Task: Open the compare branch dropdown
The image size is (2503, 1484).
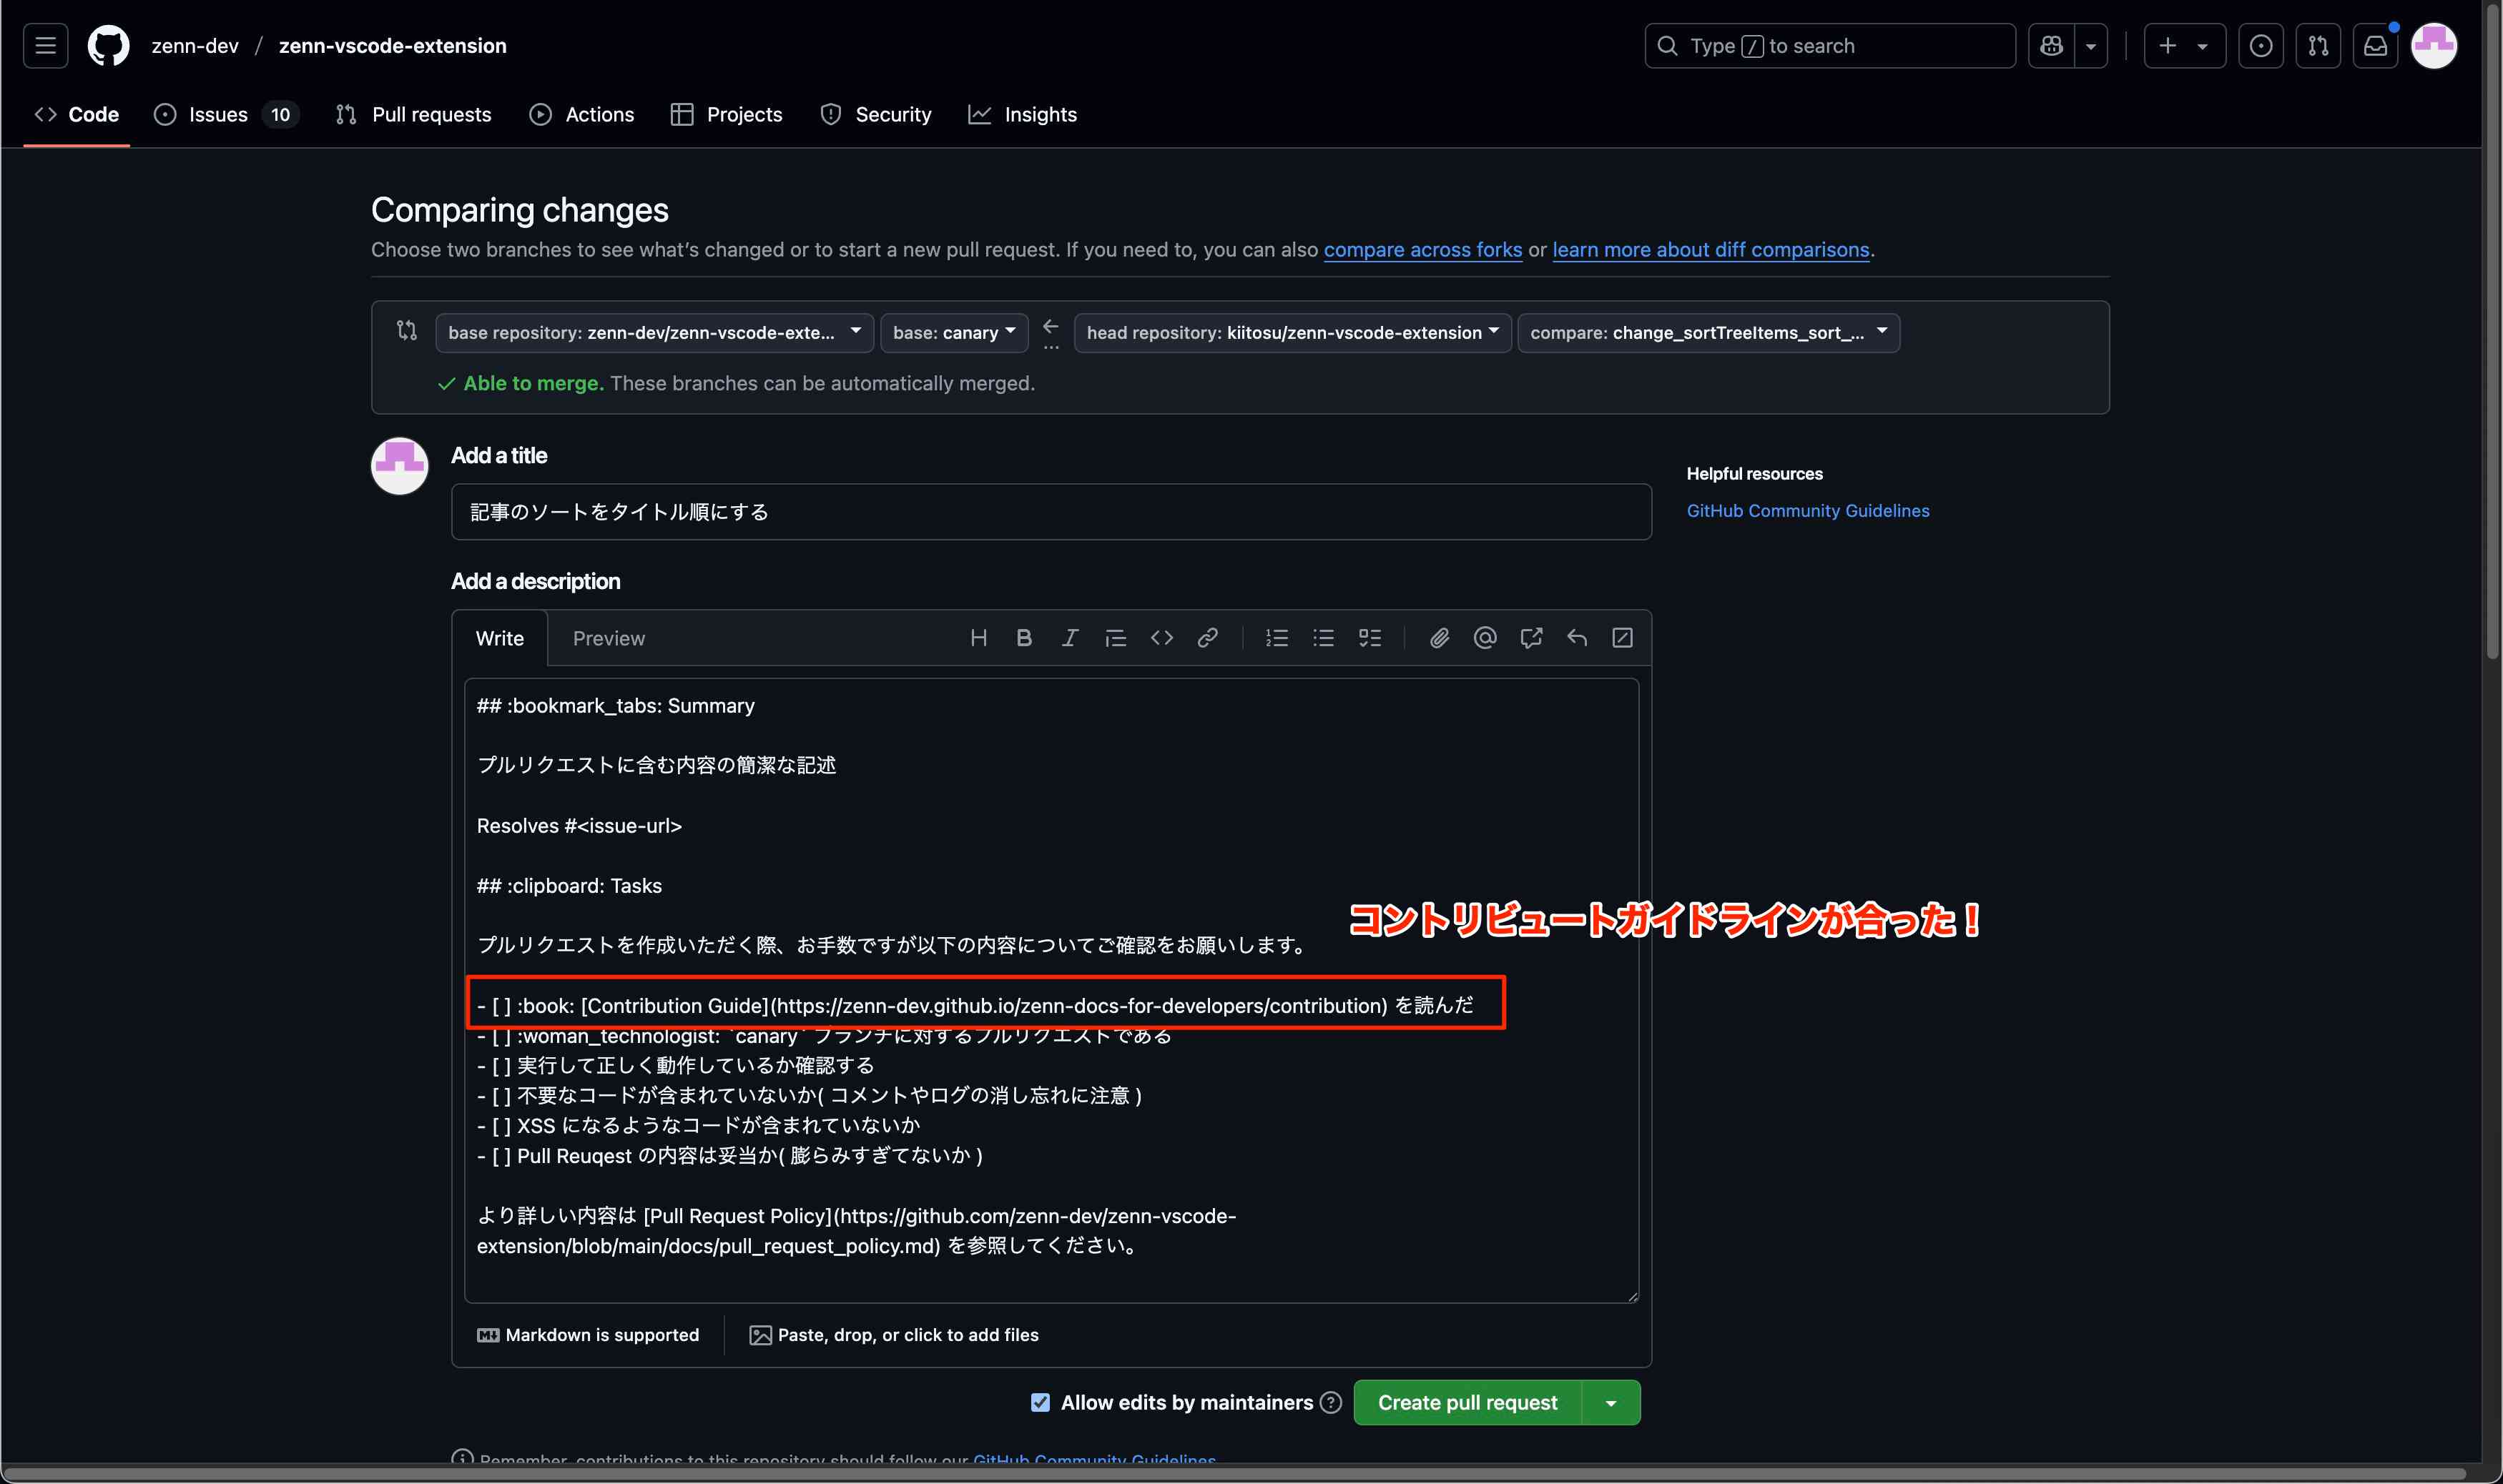Action: (x=1708, y=333)
